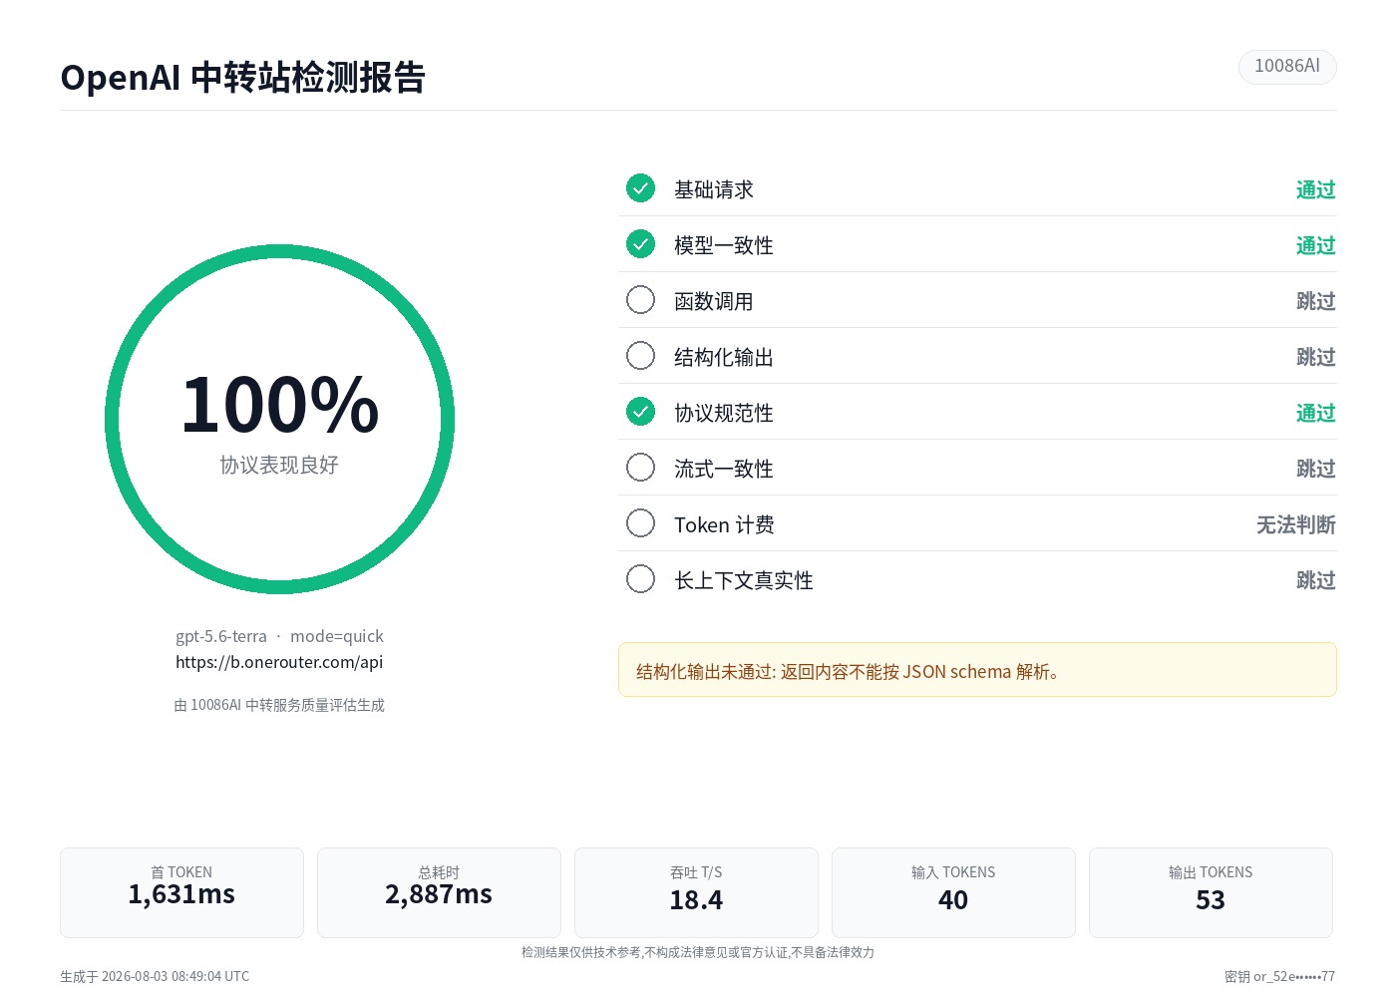Click the empty circle icon beside 流式一致性

pos(640,468)
